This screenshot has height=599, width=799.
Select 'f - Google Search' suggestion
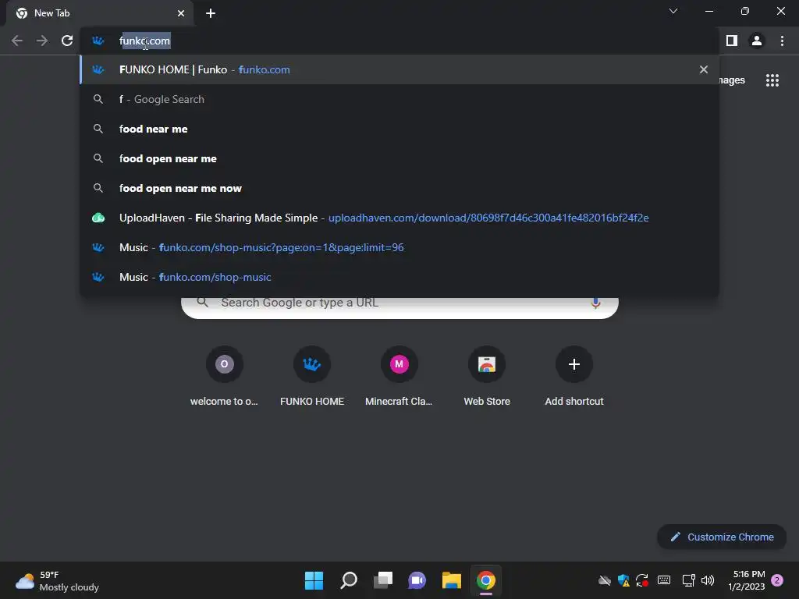click(399, 99)
